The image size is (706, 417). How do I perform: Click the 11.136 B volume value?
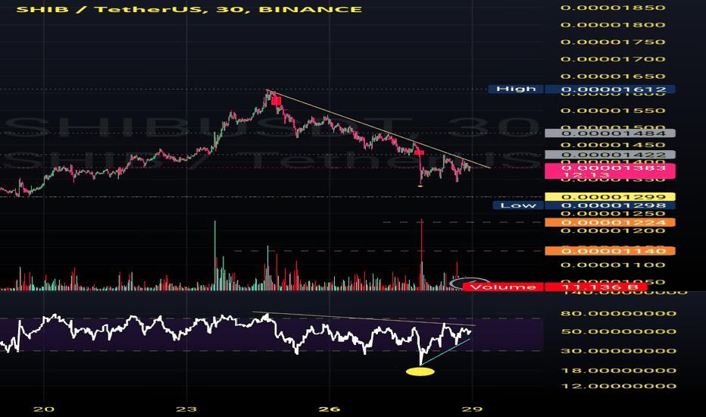(x=595, y=287)
